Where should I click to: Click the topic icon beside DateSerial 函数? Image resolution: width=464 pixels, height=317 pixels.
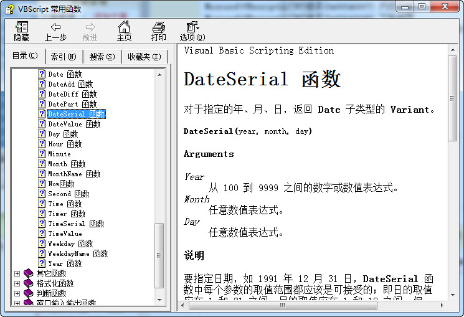point(42,114)
